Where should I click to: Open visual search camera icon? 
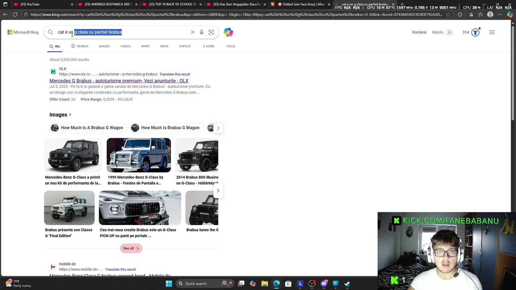pos(211,32)
